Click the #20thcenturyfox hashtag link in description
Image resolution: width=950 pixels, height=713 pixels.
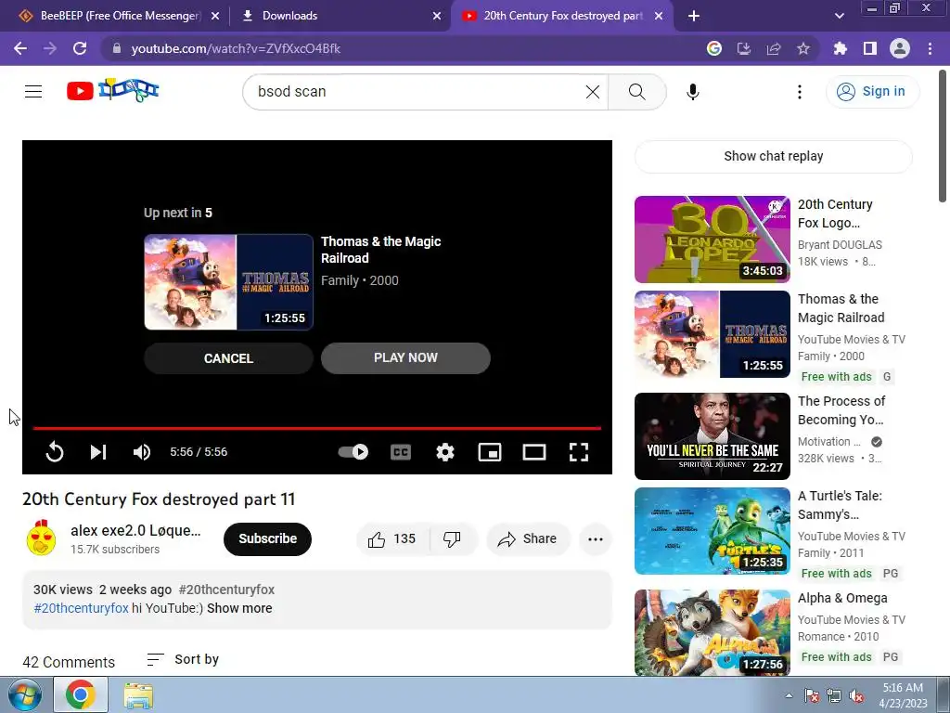point(82,608)
